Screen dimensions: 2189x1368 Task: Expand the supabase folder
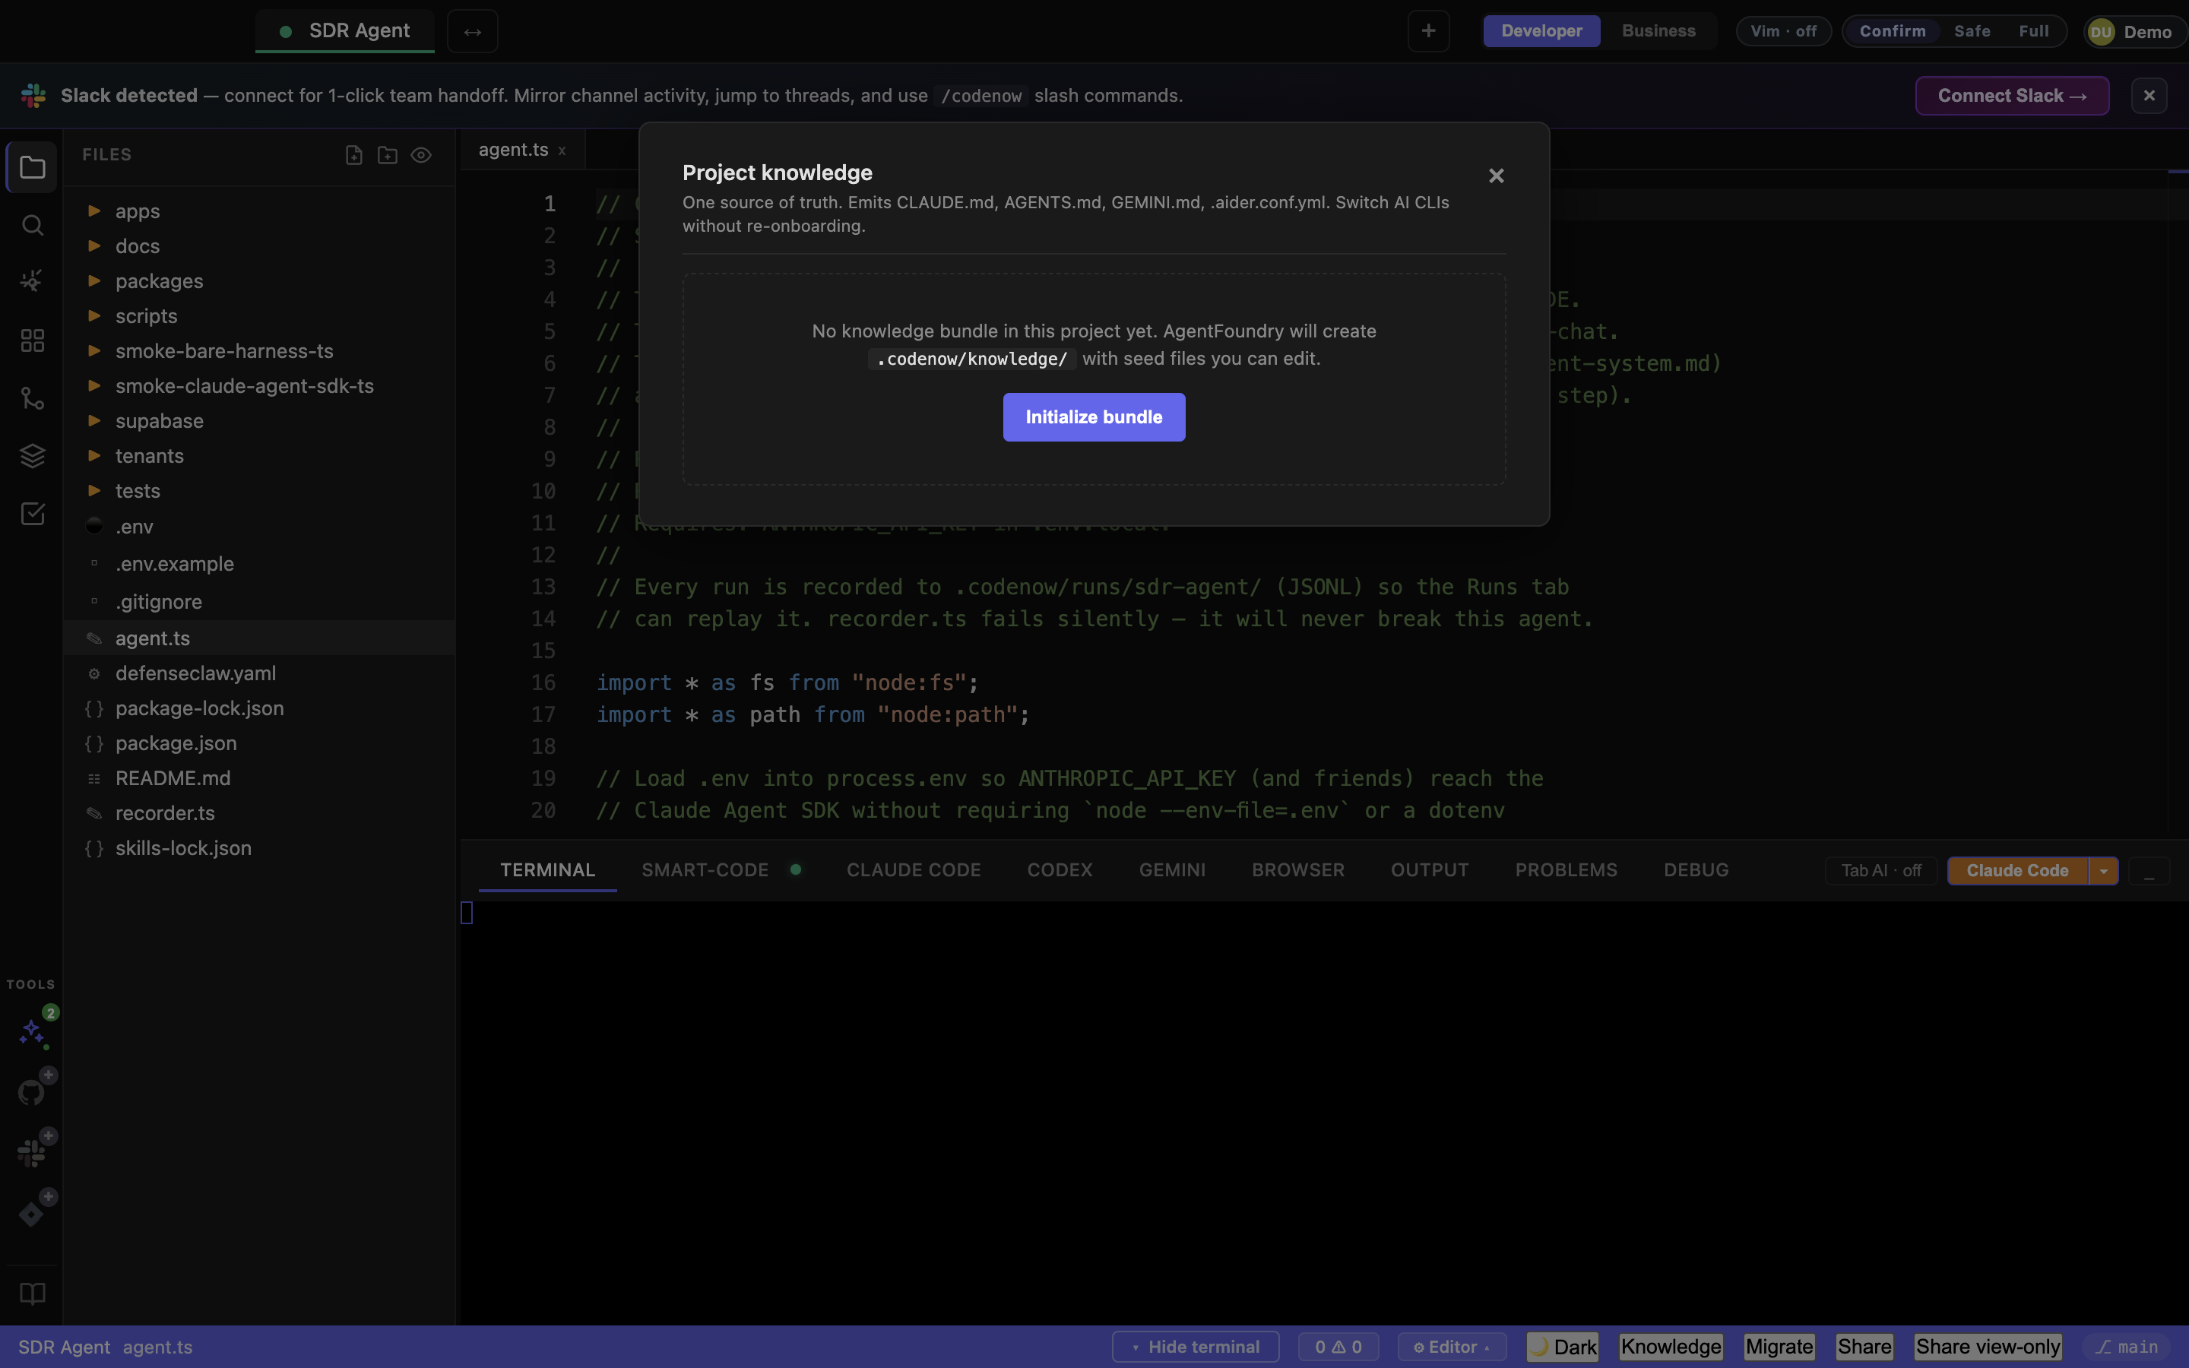[258, 422]
